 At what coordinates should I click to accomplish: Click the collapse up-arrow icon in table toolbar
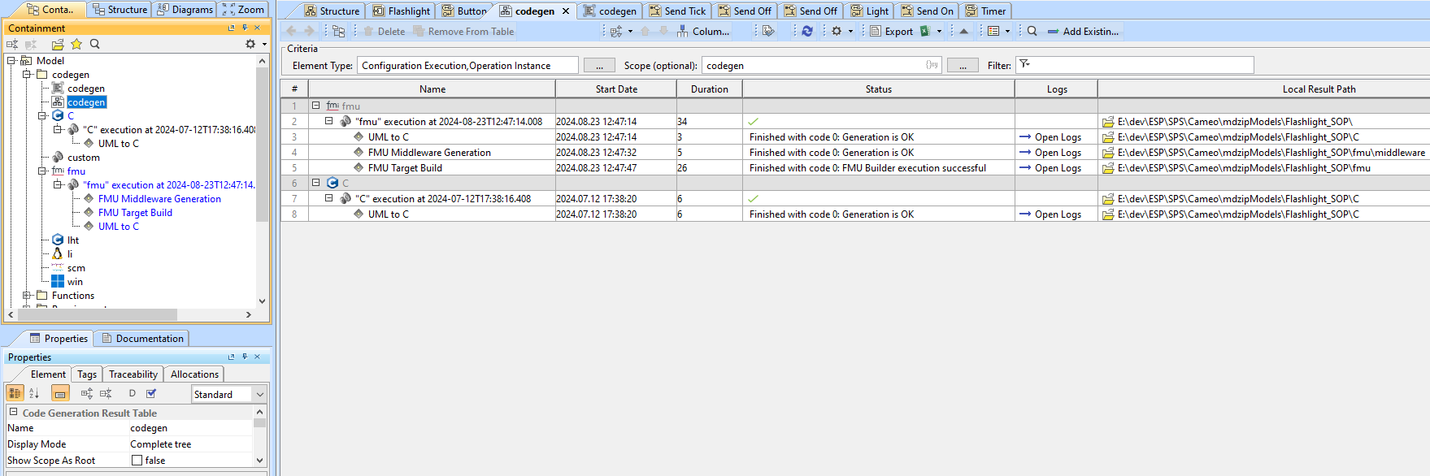[x=964, y=31]
